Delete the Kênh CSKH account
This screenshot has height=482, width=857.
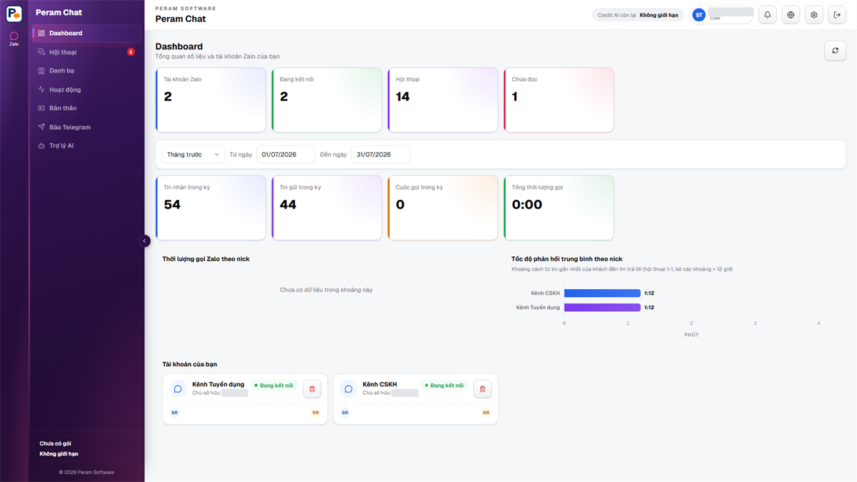(482, 388)
